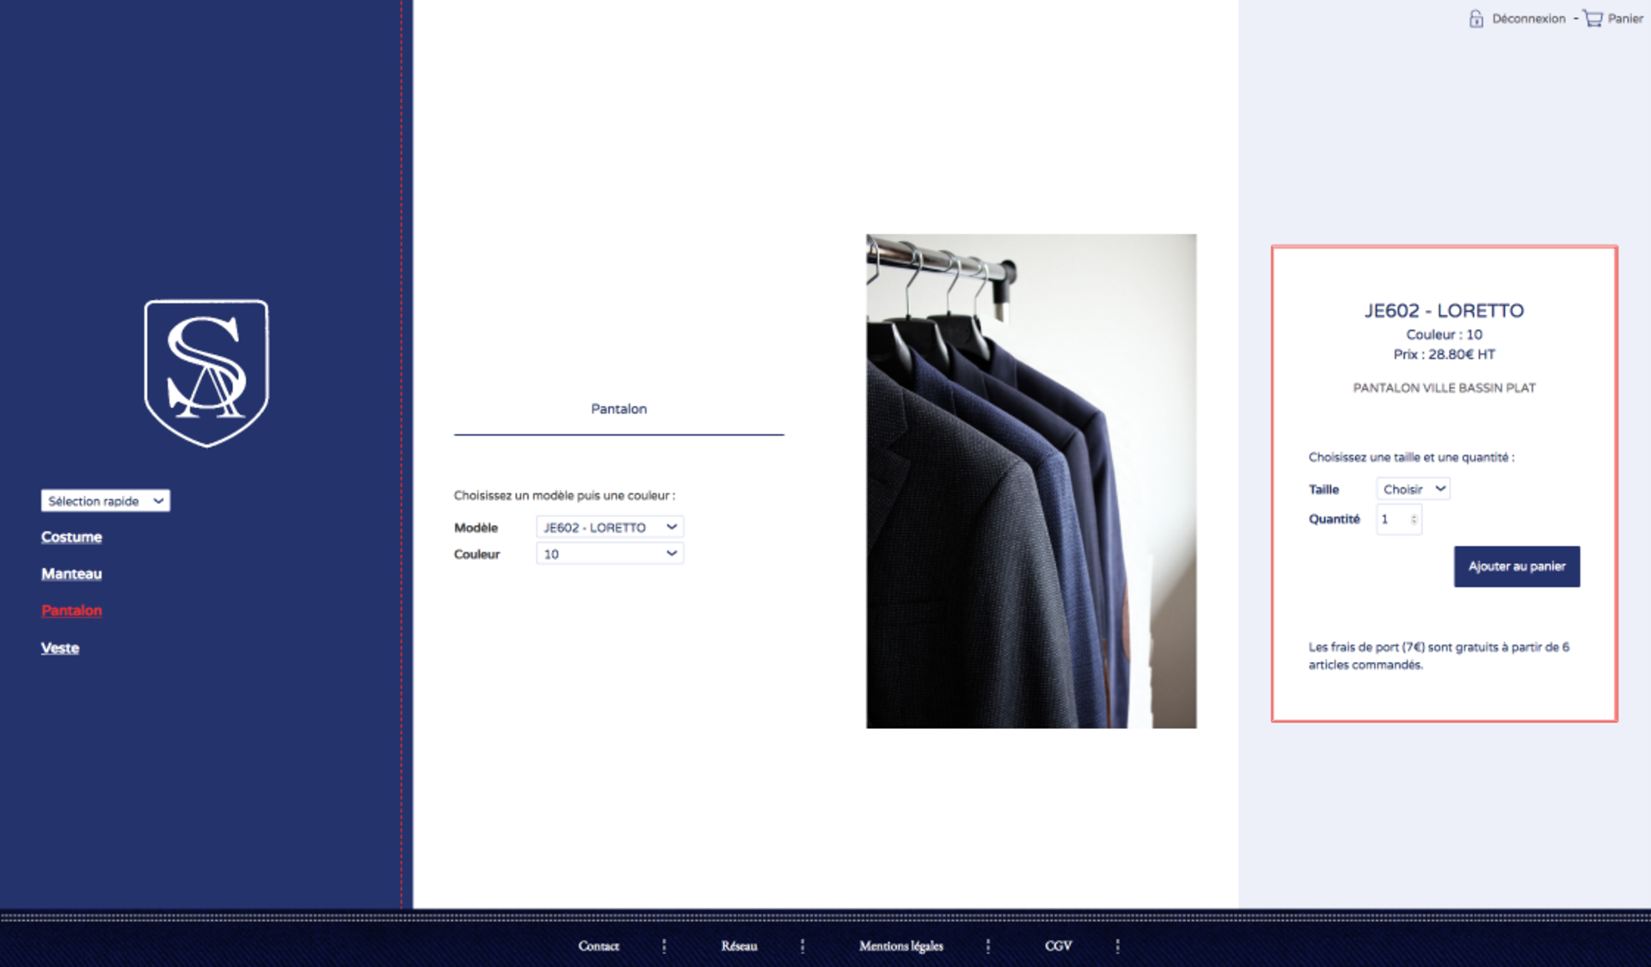
Task: Open the Réseau footer link
Action: click(739, 946)
